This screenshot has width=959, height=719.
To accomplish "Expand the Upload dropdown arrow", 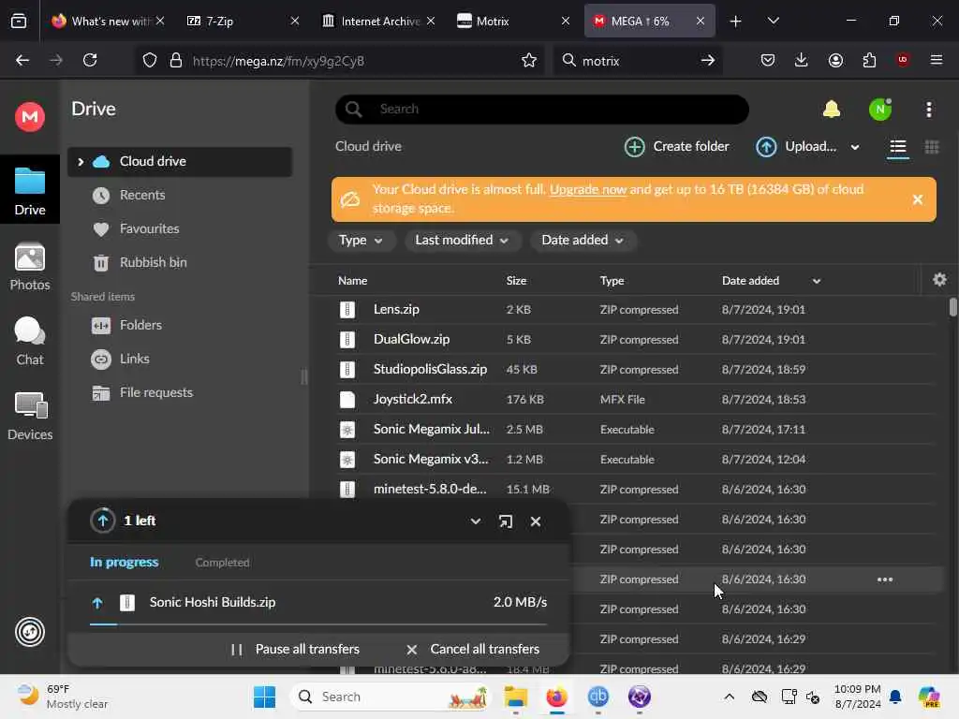I will pos(855,147).
